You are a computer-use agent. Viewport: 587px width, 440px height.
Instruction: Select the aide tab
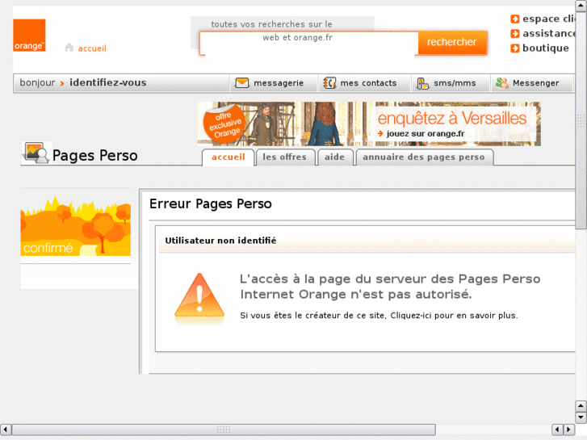click(335, 157)
